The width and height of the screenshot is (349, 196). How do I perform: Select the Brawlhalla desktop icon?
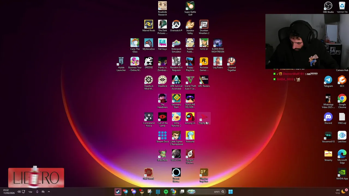coord(163,155)
